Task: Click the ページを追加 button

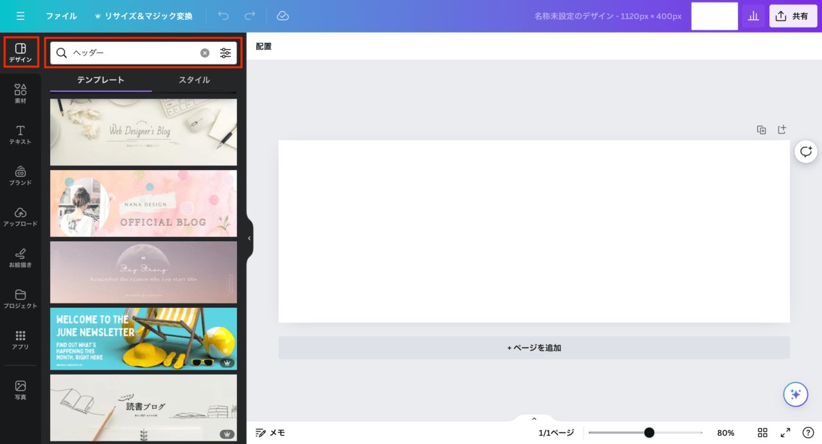Action: tap(534, 348)
